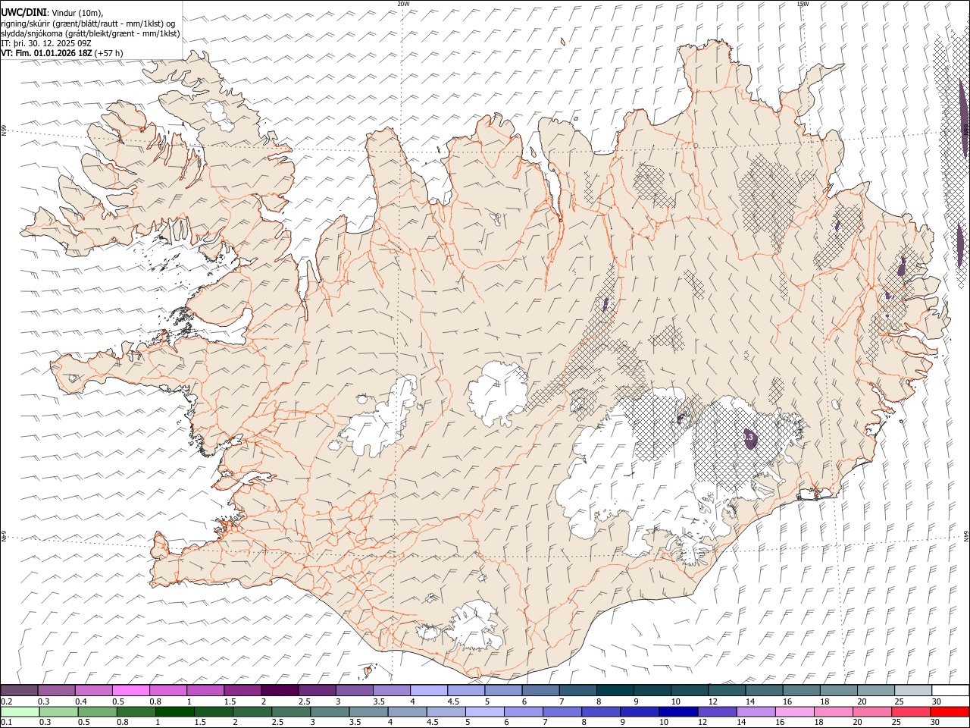The image size is (970, 728).
Task: Select the deep navy blue 10 rain-scale swatch
Action: point(678,711)
